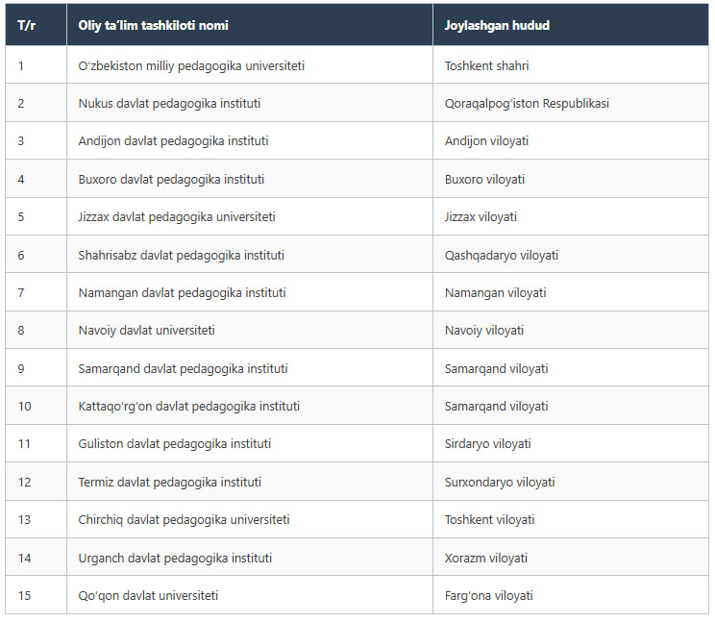The image size is (715, 622).
Task: Click 'Buxoro davlat pedagogika instituti' entry
Action: coord(171,179)
